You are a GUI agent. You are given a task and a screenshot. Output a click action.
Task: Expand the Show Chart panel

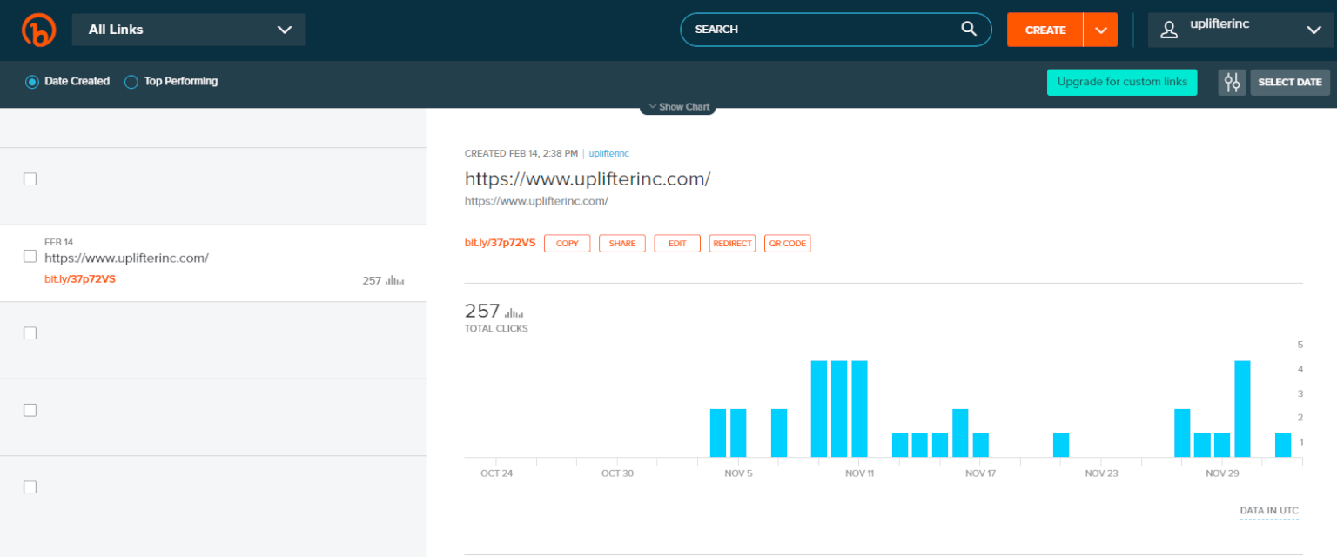tap(677, 107)
